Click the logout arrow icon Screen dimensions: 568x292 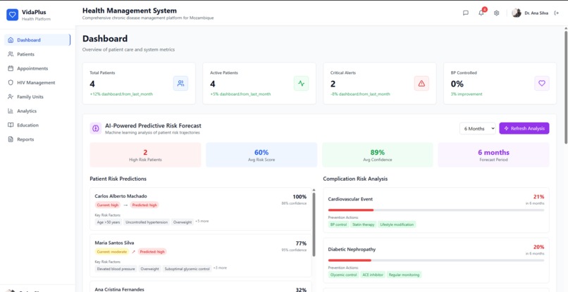[557, 13]
